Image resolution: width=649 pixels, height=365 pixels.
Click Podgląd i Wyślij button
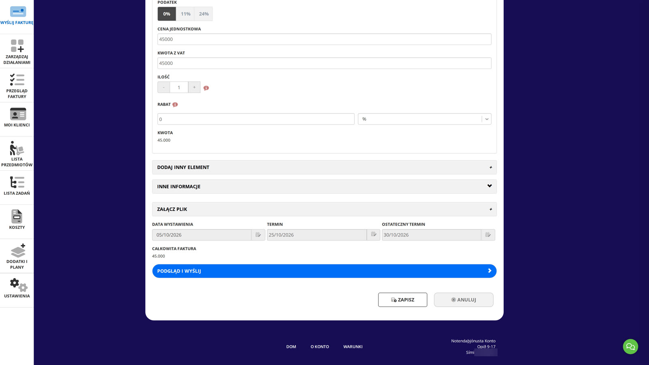coord(324,271)
